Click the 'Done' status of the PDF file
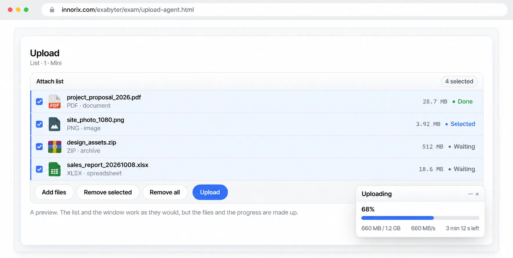 [x=462, y=101]
